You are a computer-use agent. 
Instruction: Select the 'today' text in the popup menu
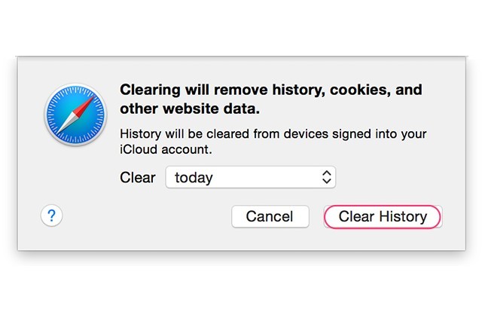pyautogui.click(x=194, y=178)
